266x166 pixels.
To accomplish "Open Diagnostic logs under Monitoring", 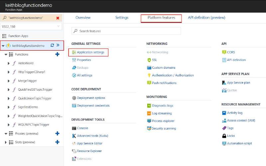I will tap(162, 106).
